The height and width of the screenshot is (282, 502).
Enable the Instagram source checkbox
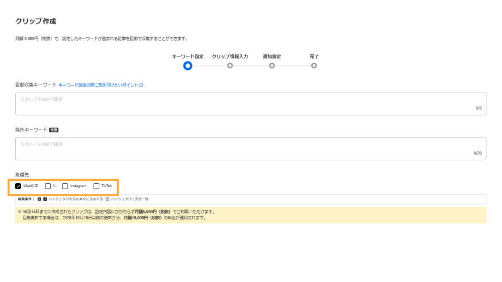[x=65, y=186]
